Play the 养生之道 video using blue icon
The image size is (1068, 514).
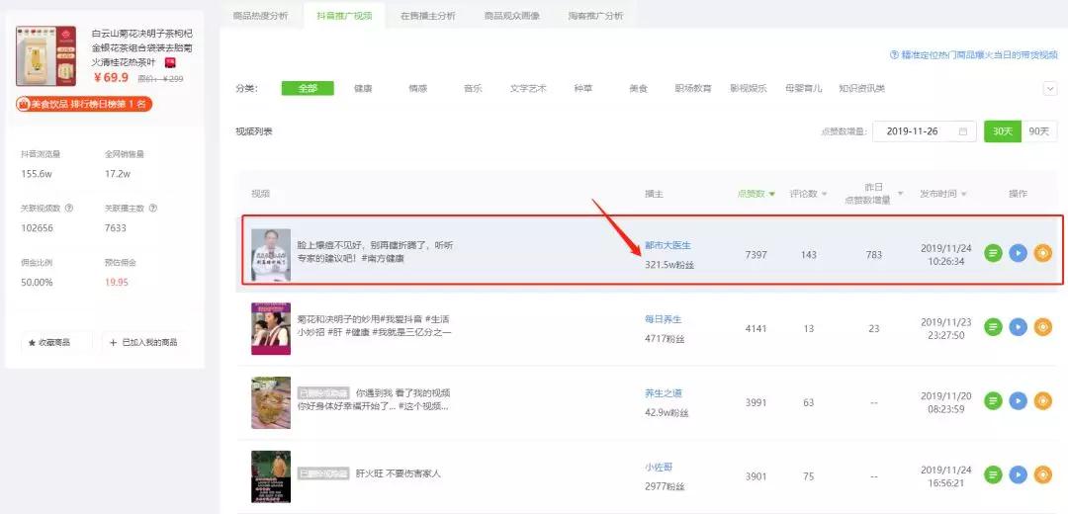(1018, 401)
